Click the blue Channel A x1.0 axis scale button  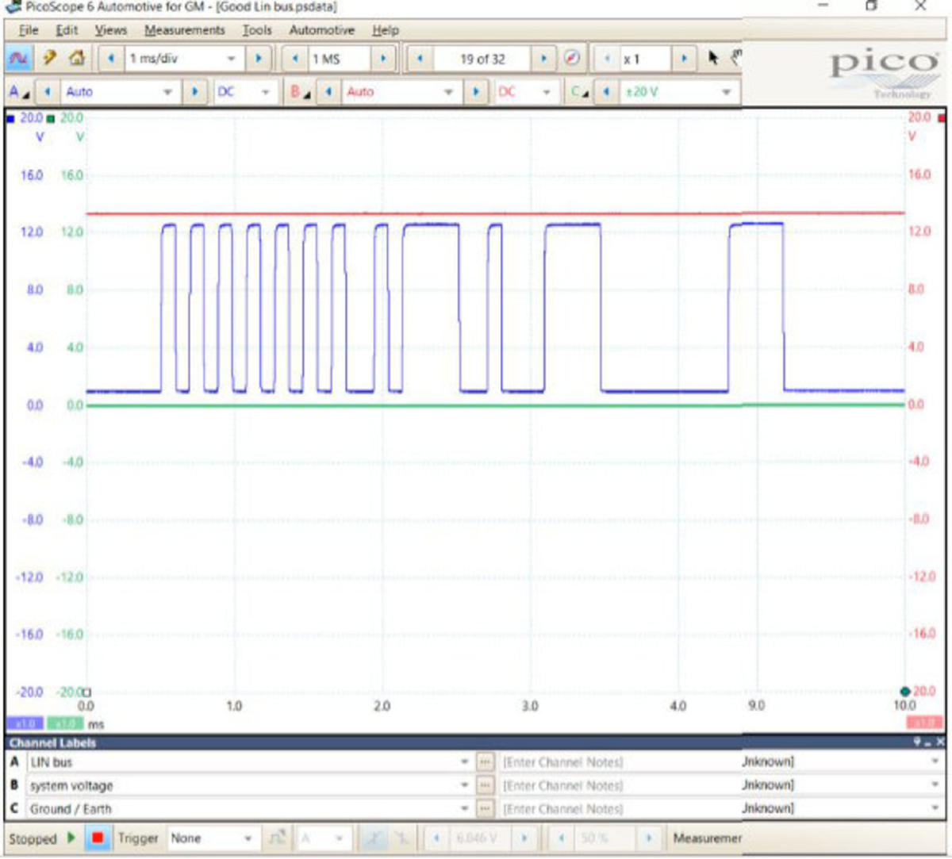(x=25, y=723)
